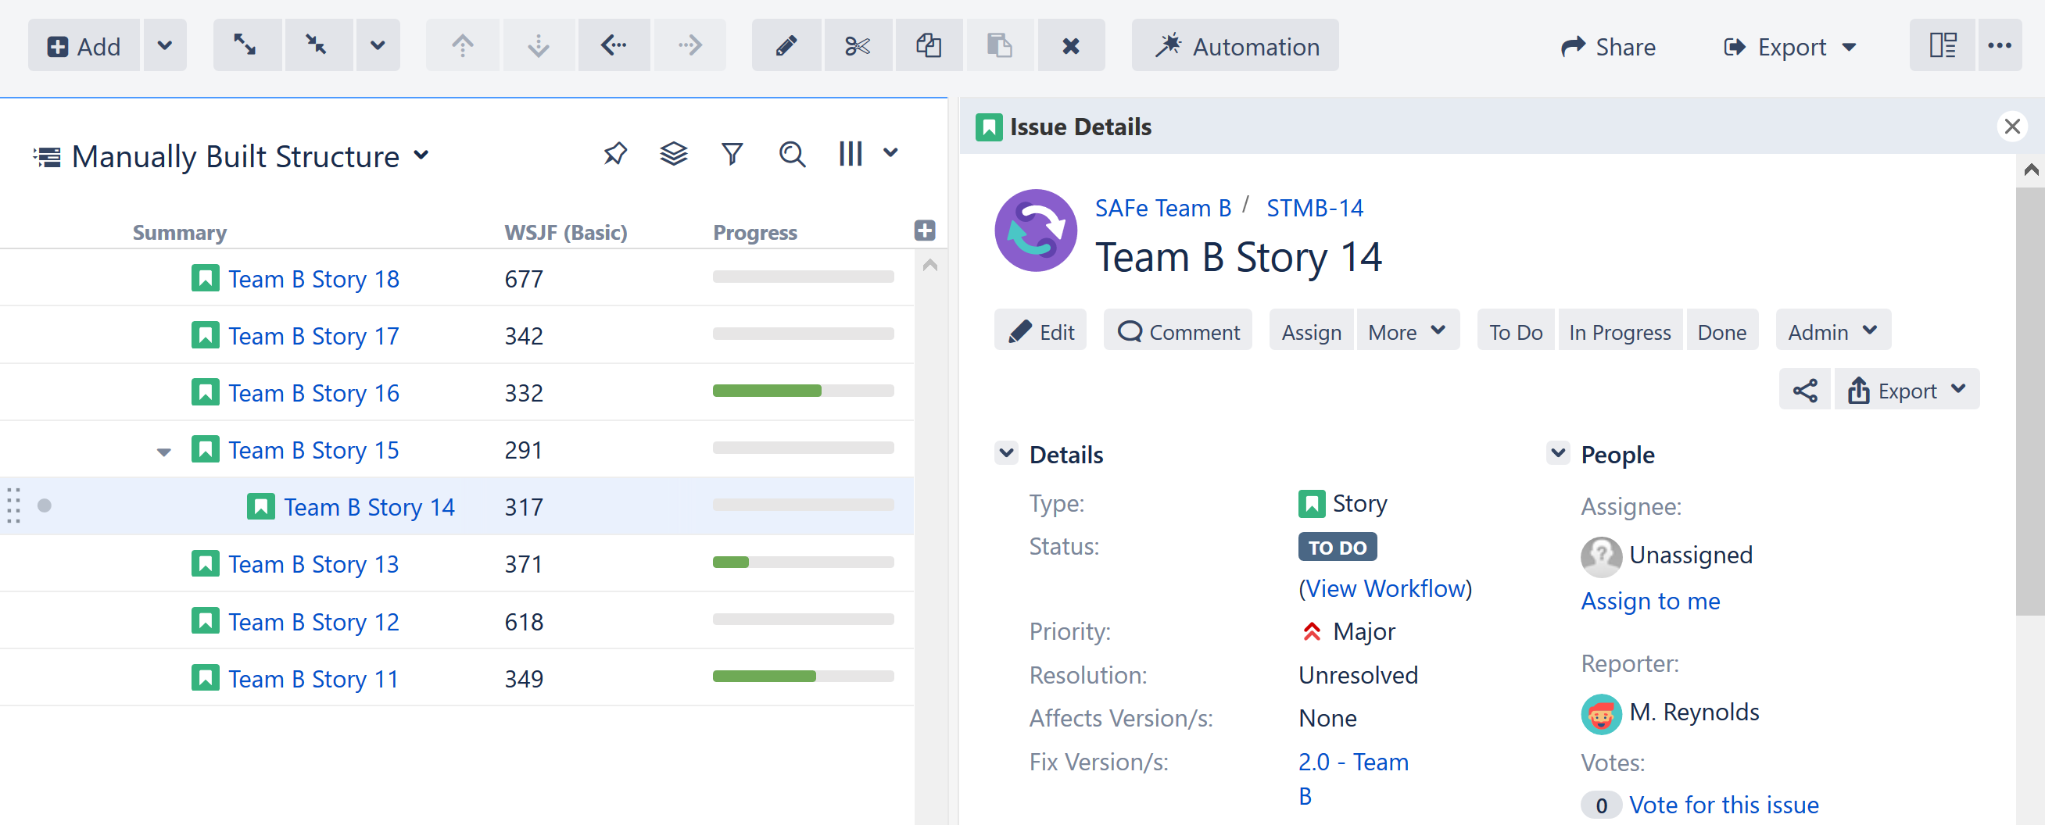Open the Manually Built Structure dropdown
2045x825 pixels.
(x=421, y=155)
